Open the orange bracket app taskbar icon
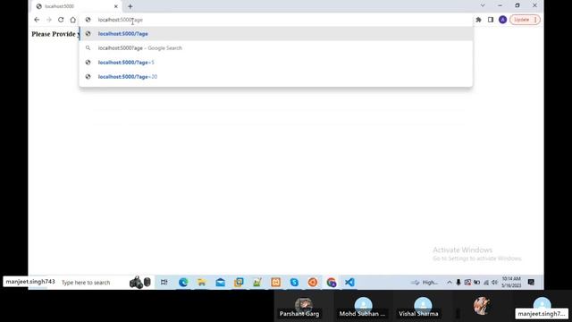This screenshot has width=572, height=322. [276, 283]
